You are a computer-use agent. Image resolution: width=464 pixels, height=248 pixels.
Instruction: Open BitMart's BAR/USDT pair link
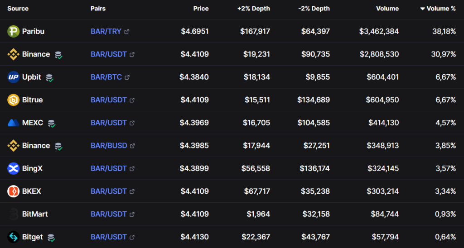click(x=109, y=214)
